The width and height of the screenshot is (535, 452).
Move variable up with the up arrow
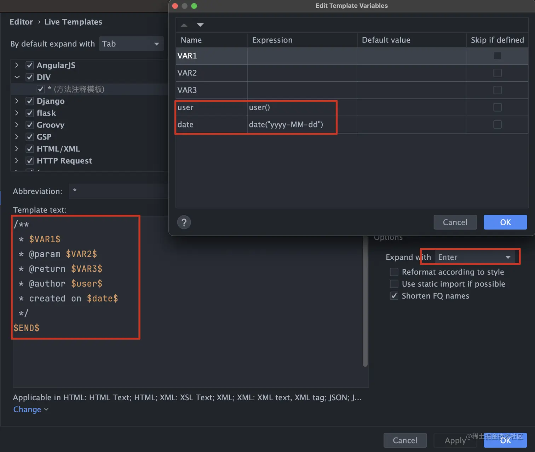(x=184, y=25)
